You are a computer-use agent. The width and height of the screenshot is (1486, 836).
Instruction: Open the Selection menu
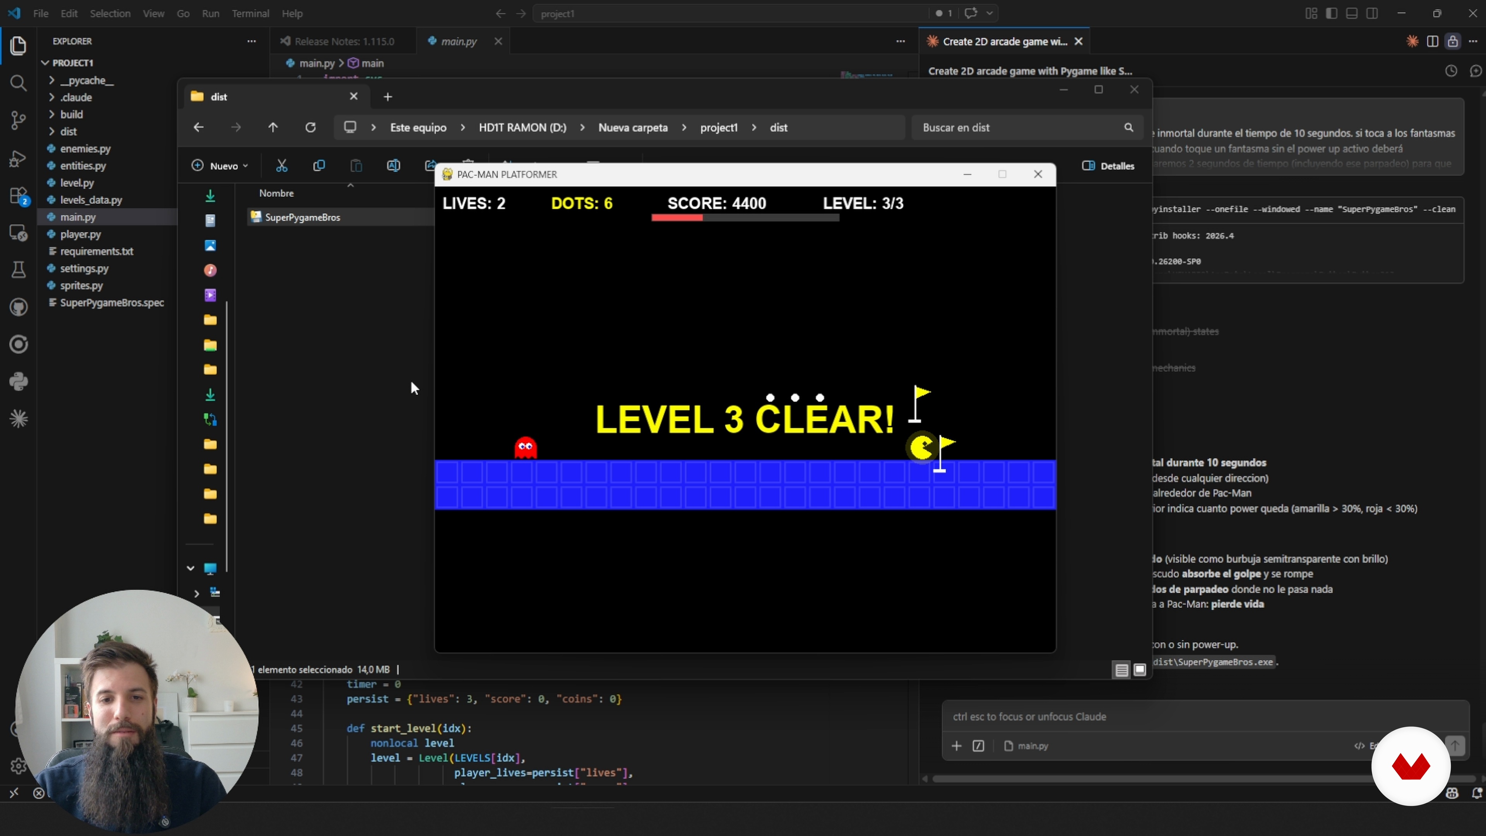tap(110, 13)
